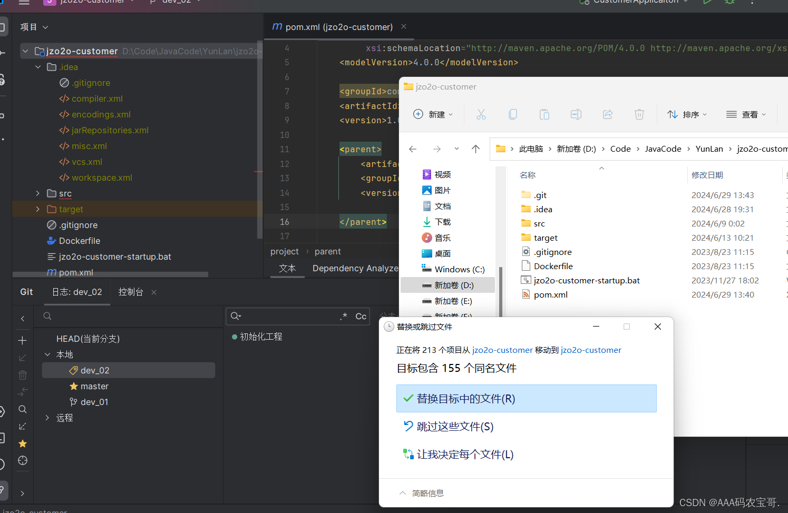The height and width of the screenshot is (513, 788).
Task: Expand the target folder in project tree
Action: (38, 209)
